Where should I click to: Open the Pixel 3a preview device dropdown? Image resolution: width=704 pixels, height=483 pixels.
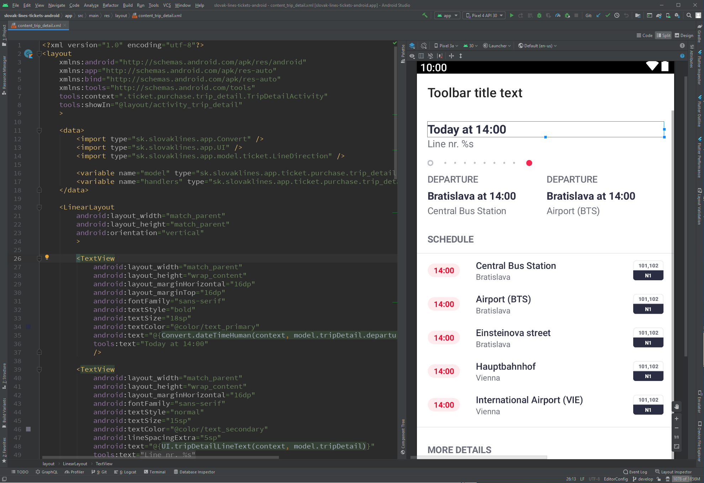pos(446,46)
